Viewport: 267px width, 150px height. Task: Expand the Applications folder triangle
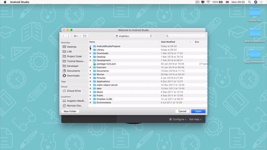click(91, 82)
